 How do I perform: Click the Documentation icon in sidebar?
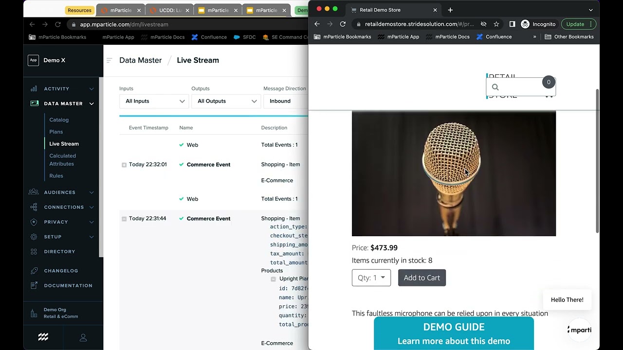(x=34, y=285)
